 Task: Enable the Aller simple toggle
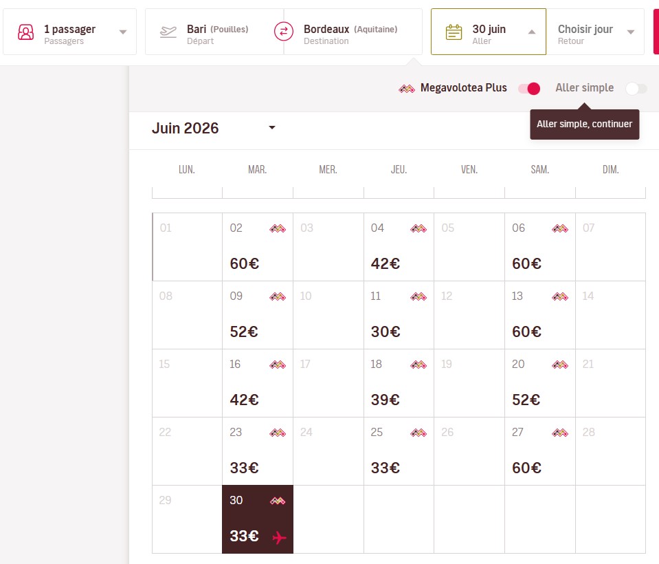pyautogui.click(x=636, y=88)
